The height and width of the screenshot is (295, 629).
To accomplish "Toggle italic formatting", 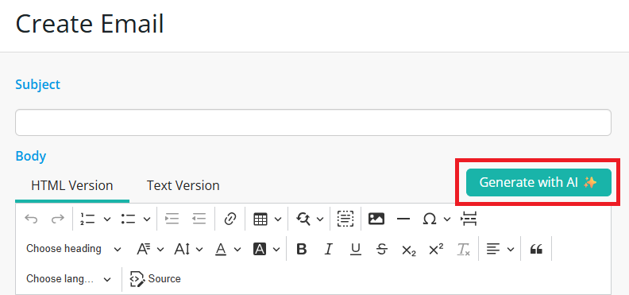I will (329, 249).
